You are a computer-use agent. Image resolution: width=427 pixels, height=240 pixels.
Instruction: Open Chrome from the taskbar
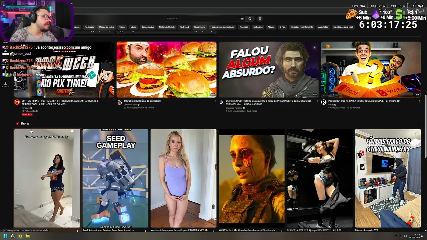[20, 236]
